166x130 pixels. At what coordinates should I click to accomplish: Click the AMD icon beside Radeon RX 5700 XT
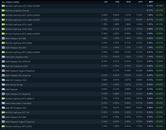pyautogui.click(x=3, y=61)
